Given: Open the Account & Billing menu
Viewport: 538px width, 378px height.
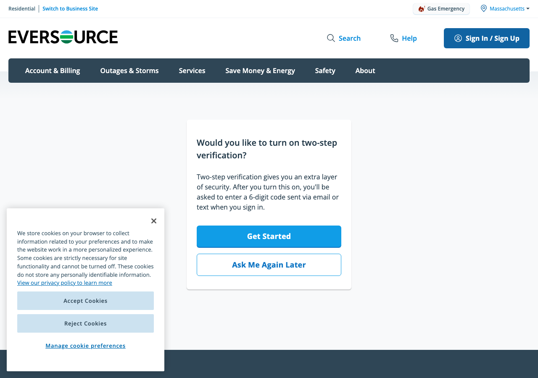Looking at the screenshot, I should pyautogui.click(x=53, y=71).
